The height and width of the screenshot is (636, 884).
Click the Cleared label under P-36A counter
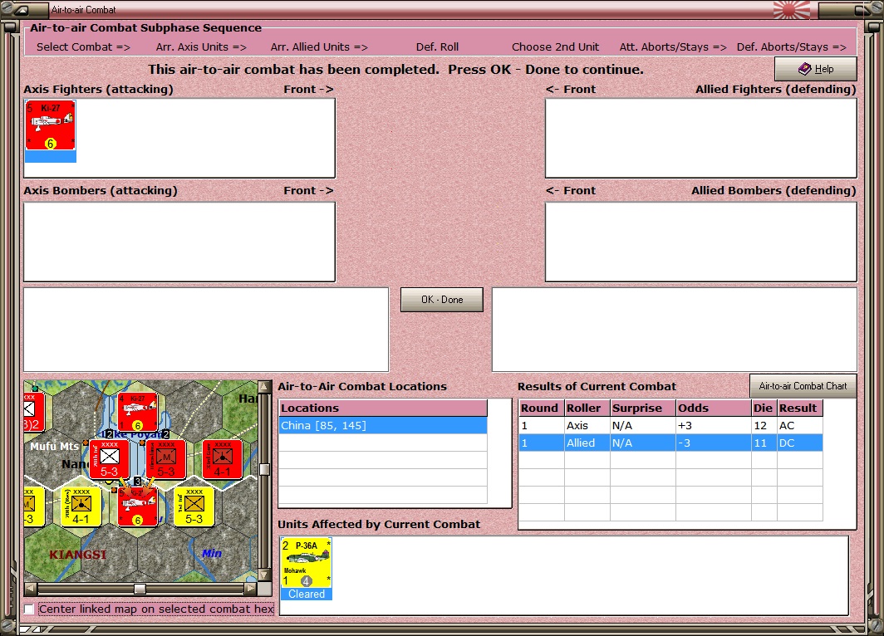click(x=306, y=594)
